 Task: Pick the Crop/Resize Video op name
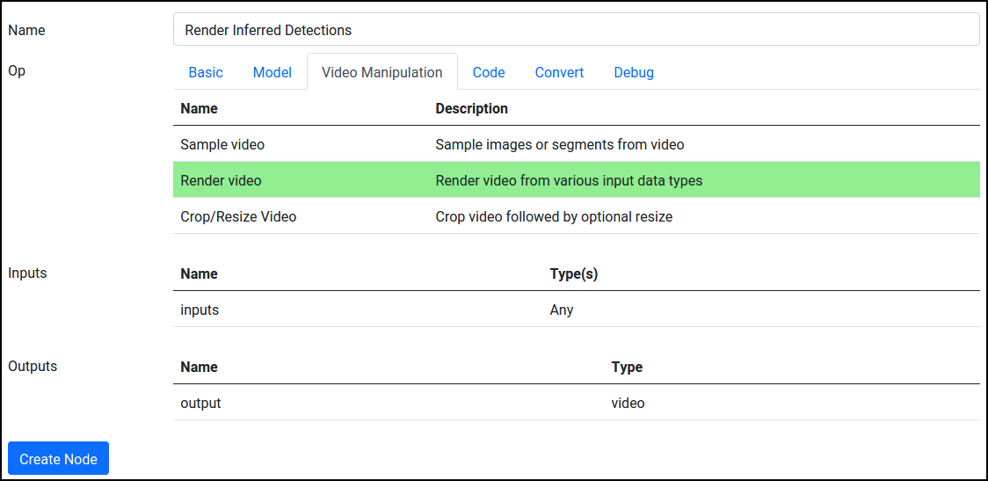[238, 217]
